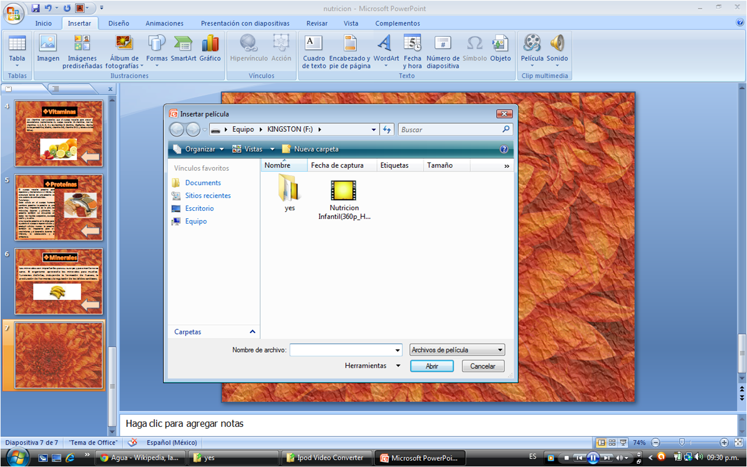747x467 pixels.
Task: Open Documents favorite link
Action: [203, 183]
